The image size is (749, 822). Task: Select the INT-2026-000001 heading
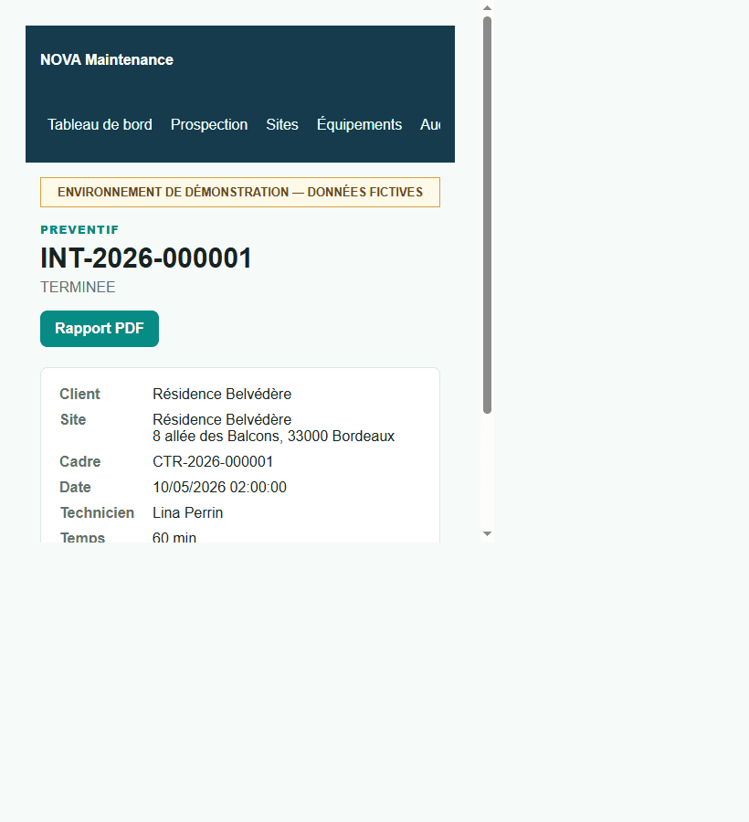coord(146,258)
